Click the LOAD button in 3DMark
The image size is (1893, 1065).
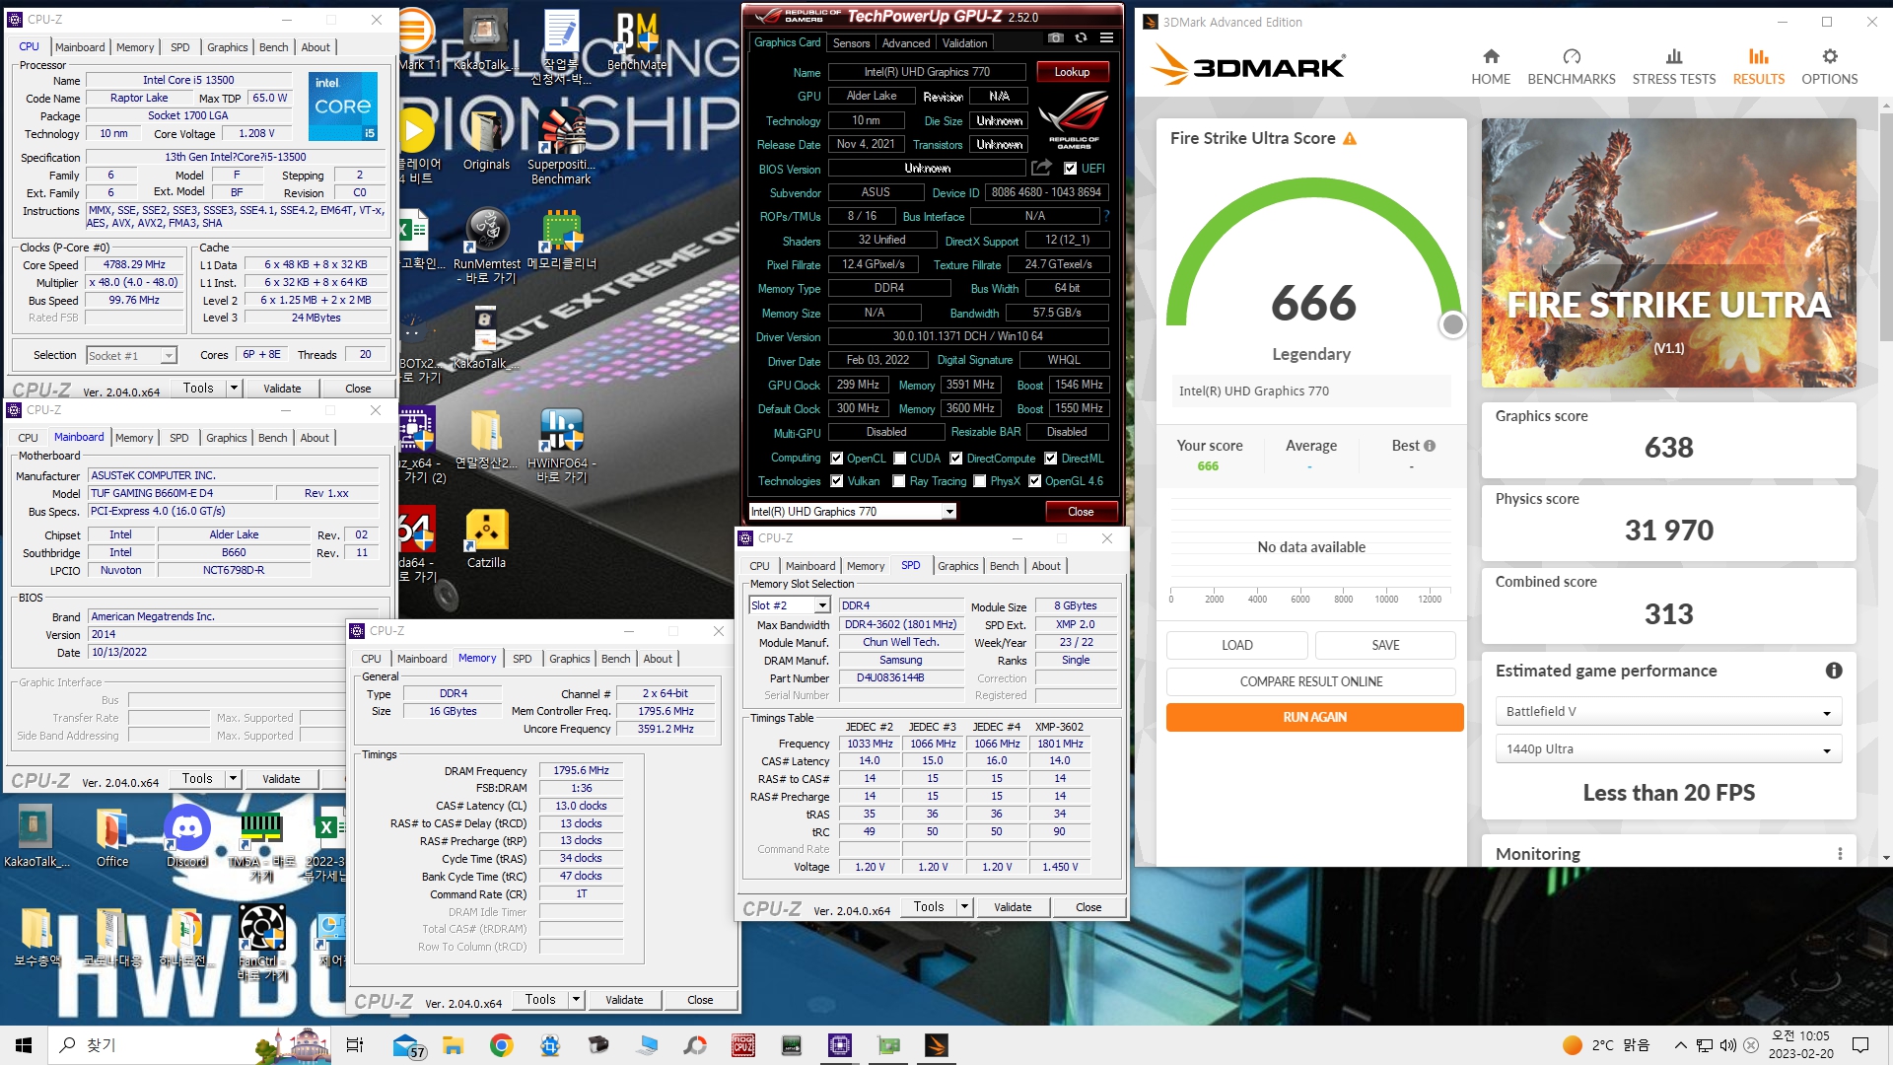(x=1237, y=646)
